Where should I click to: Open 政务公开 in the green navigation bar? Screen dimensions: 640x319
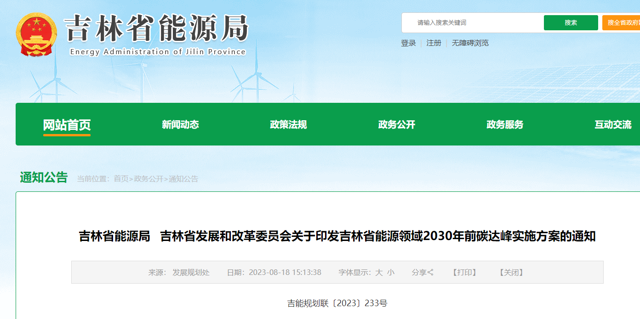[396, 125]
